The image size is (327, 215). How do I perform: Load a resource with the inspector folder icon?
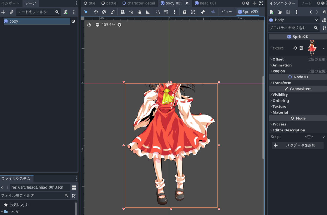[x=280, y=12]
